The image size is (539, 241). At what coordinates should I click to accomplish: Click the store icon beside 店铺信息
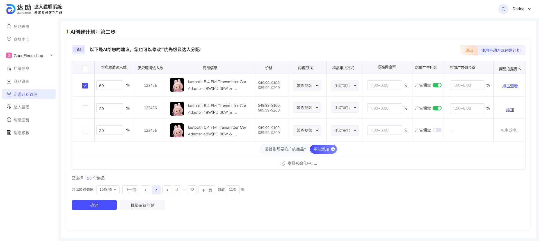click(9, 68)
